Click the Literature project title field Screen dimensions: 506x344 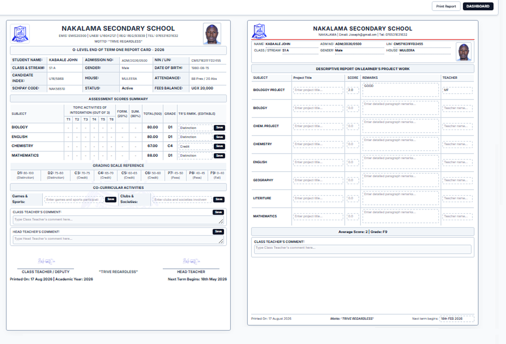(318, 198)
